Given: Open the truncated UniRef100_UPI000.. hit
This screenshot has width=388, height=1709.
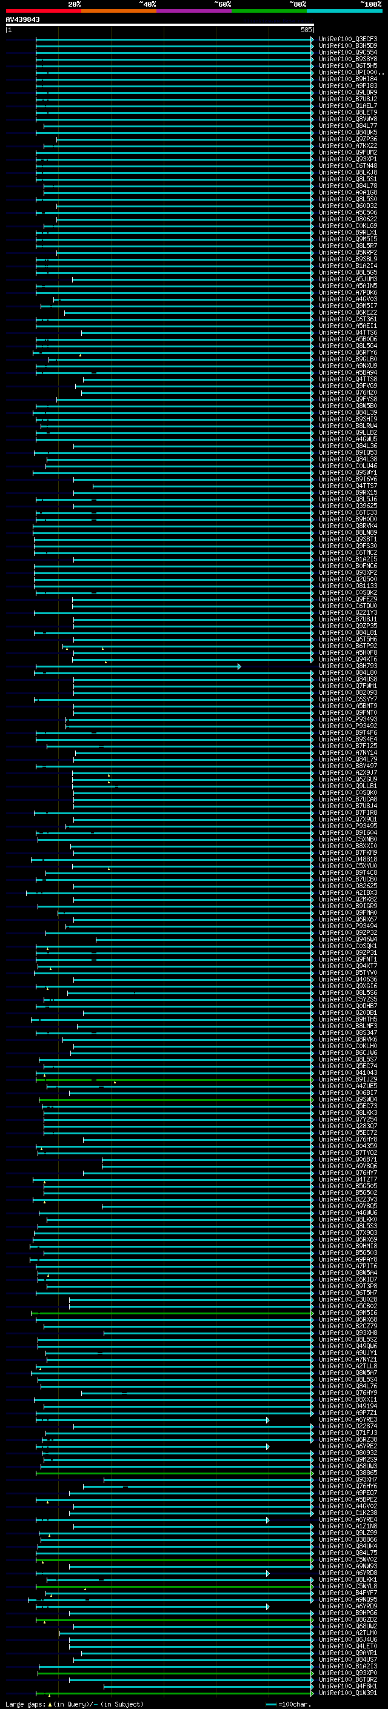Looking at the screenshot, I should 351,72.
